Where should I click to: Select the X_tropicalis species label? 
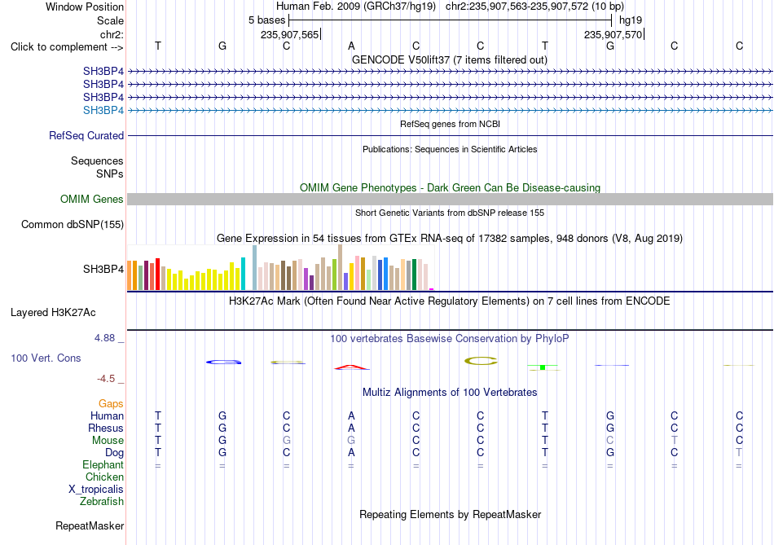pos(96,490)
